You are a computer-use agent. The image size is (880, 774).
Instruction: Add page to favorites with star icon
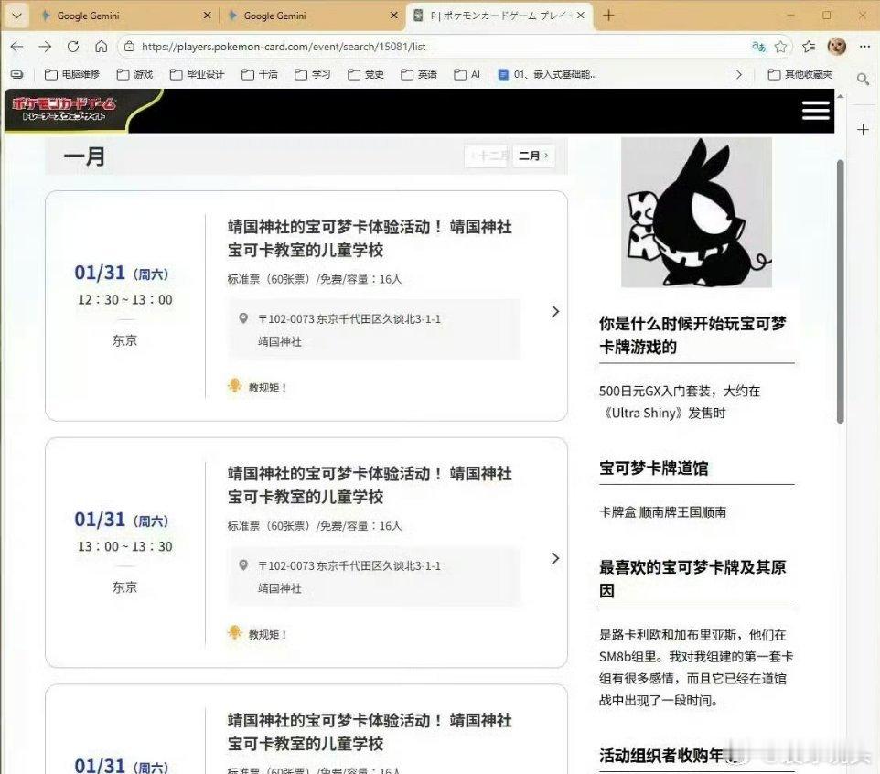(x=780, y=47)
